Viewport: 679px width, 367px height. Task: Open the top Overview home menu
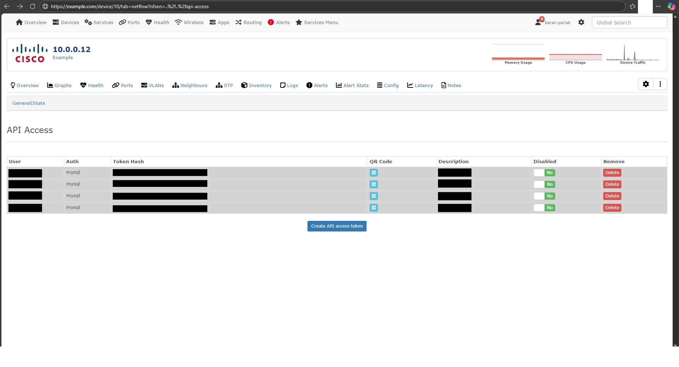pos(31,22)
